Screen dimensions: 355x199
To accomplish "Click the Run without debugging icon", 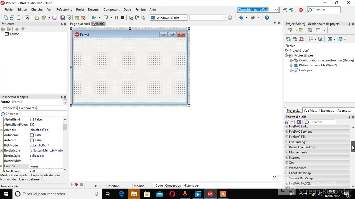I will (106, 18).
